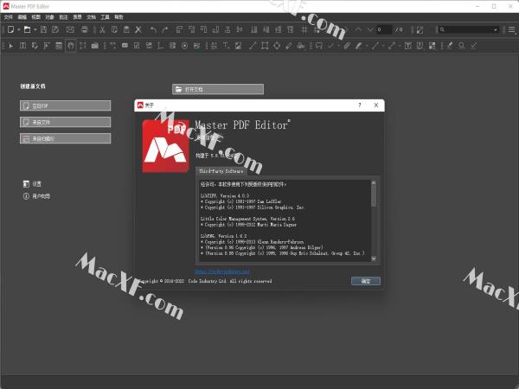Select the magnifier search tool in second toolbar
519x389 pixels.
pyautogui.click(x=461, y=46)
